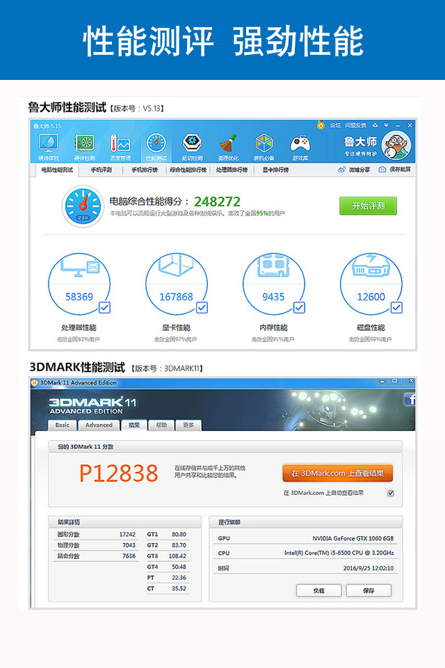Click the 3DMark score P12838
445x668 pixels.
coord(119,473)
